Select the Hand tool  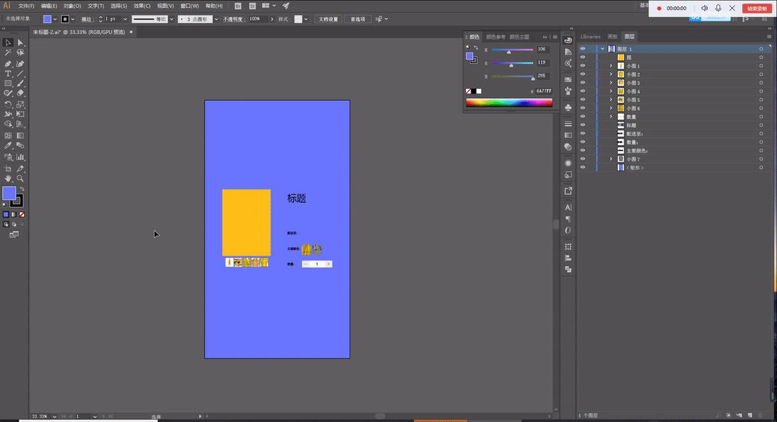(8, 179)
